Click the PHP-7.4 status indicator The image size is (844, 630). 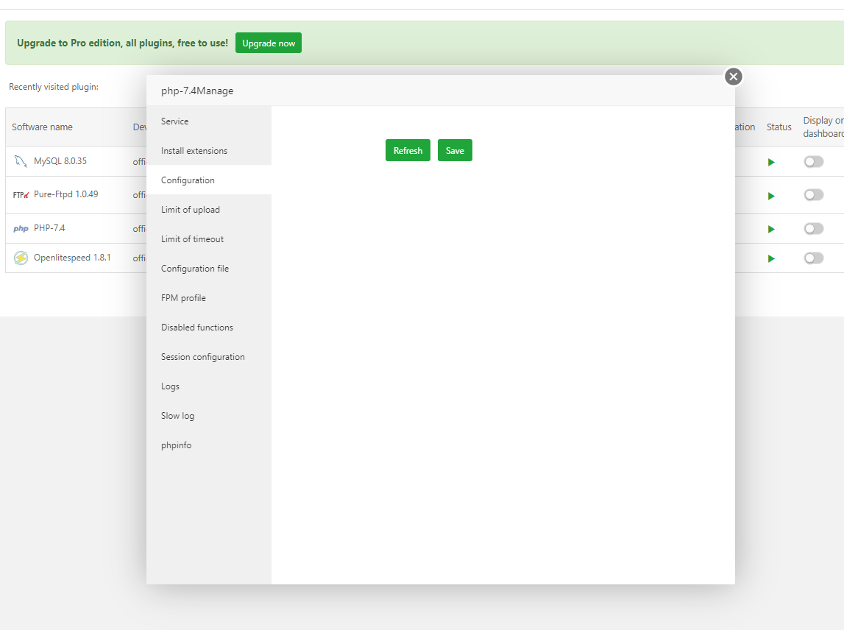tap(770, 228)
